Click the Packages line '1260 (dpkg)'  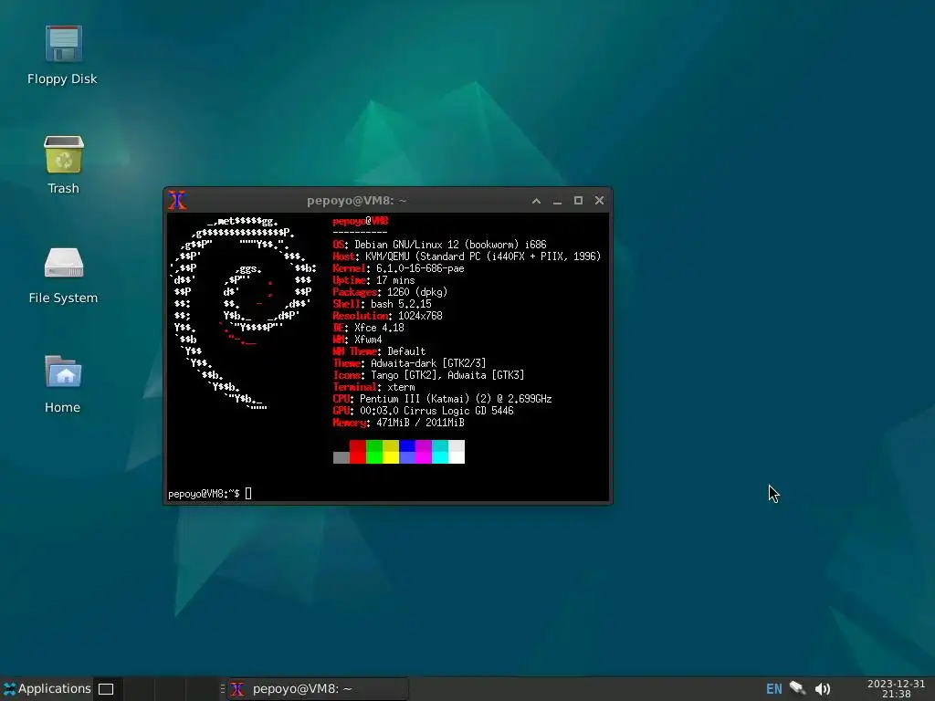coord(390,292)
